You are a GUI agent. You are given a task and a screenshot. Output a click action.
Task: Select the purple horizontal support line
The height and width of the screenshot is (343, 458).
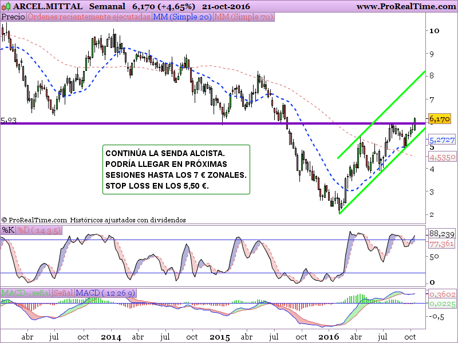(212, 123)
